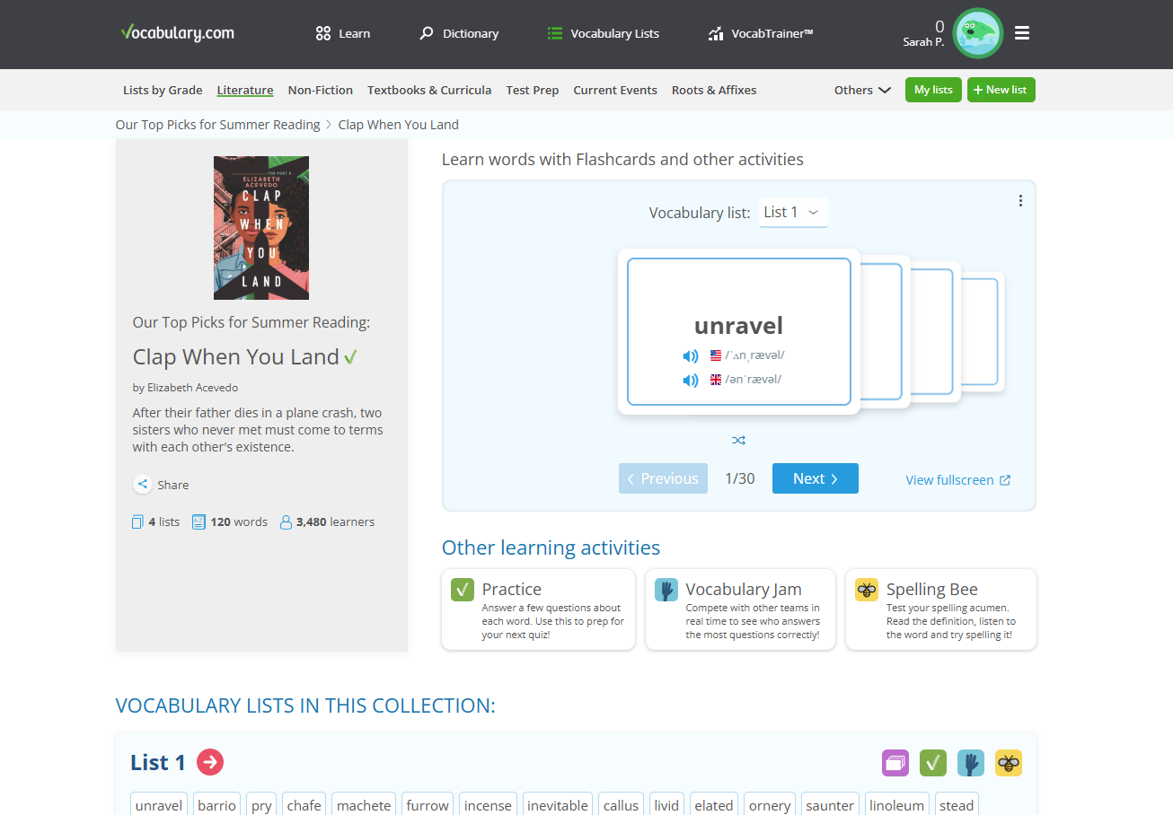Click the My lists button

click(x=933, y=90)
